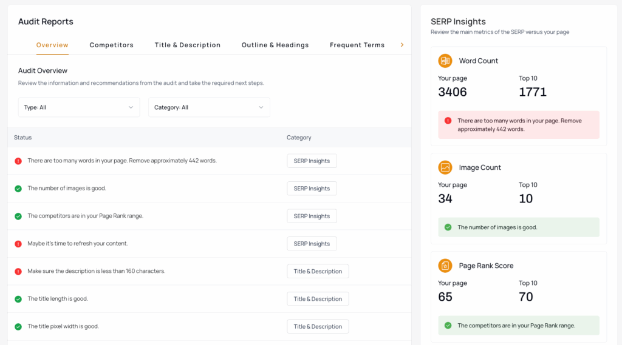This screenshot has height=345, width=622.
Task: Click red warning icon for refresh your content row
Action: coord(18,244)
